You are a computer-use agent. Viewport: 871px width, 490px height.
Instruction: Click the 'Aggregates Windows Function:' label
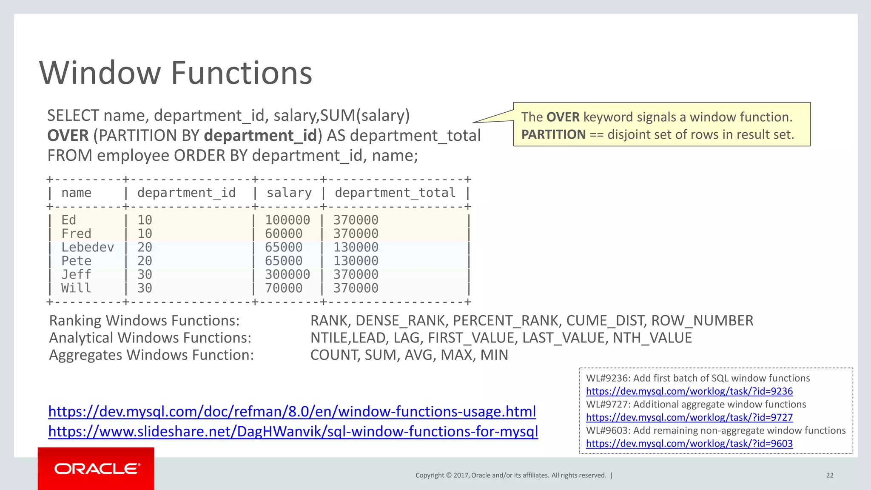point(151,355)
